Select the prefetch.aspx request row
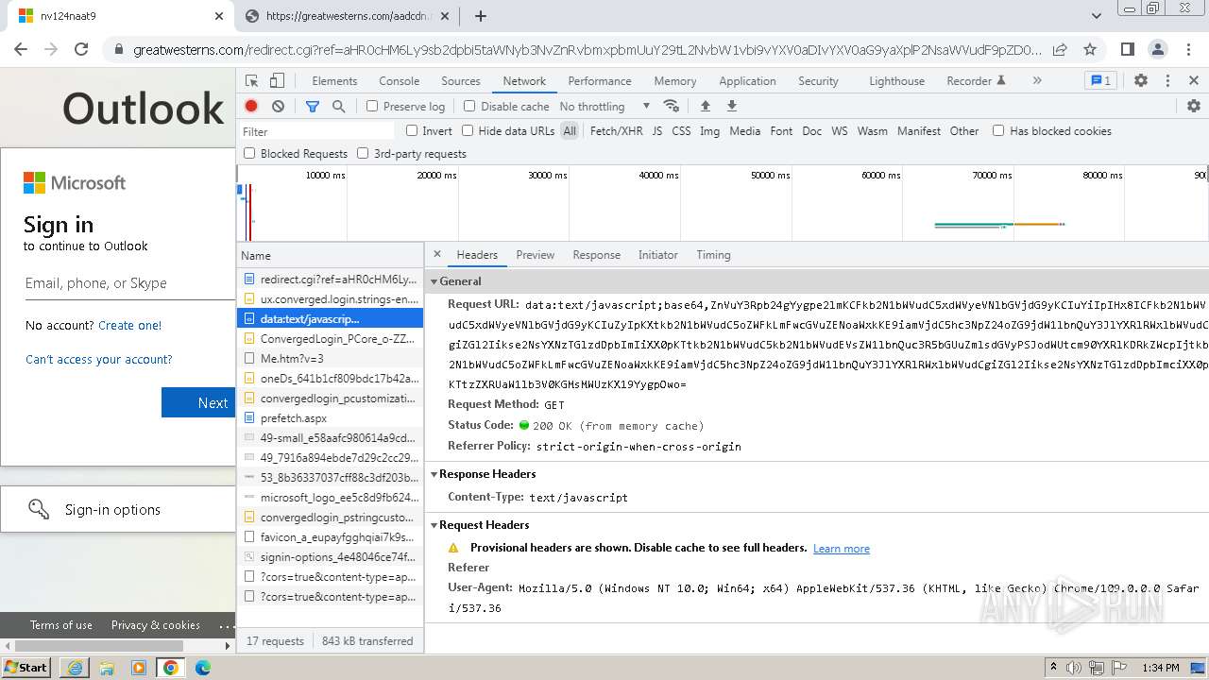The width and height of the screenshot is (1209, 680). pyautogui.click(x=330, y=417)
